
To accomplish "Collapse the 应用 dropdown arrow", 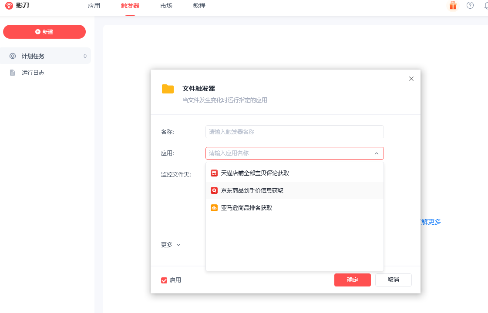I will coord(376,153).
